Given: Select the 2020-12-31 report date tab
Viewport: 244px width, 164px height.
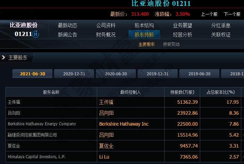Looking at the screenshot, I should click(x=74, y=74).
